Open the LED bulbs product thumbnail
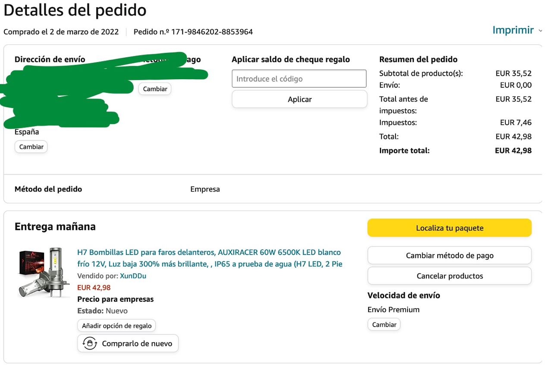This screenshot has height=365, width=552. pyautogui.click(x=44, y=273)
